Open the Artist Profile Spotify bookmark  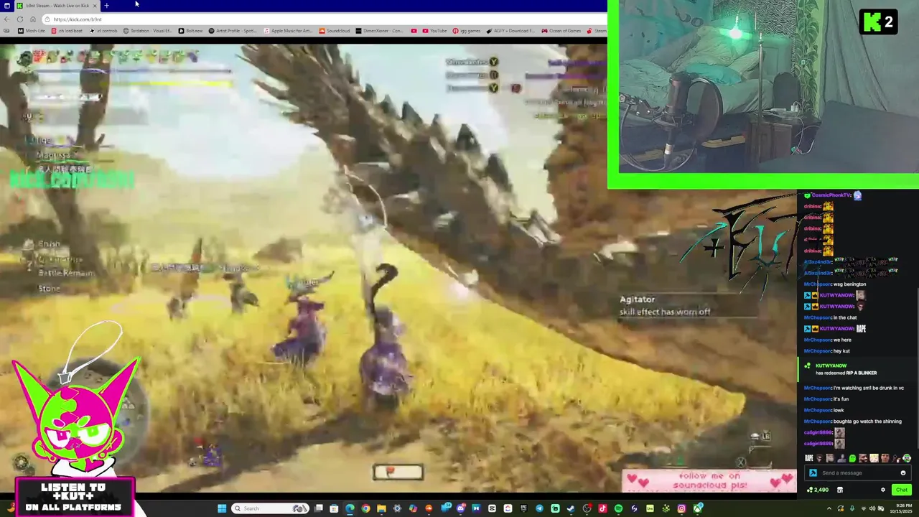pos(233,31)
